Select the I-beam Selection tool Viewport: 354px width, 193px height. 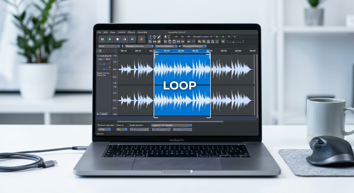coord(150,37)
